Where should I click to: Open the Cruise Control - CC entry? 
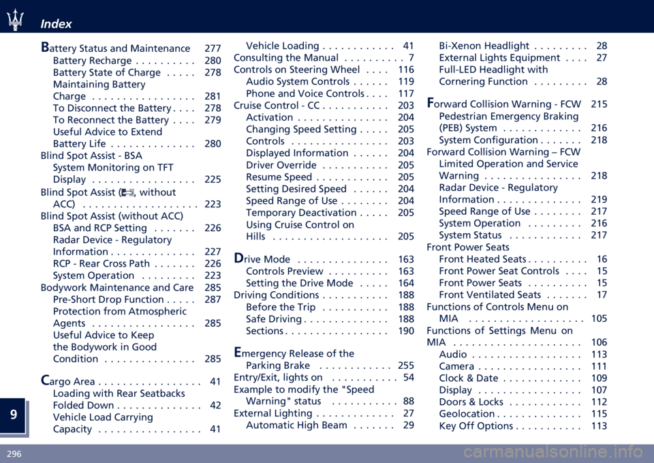pos(324,105)
